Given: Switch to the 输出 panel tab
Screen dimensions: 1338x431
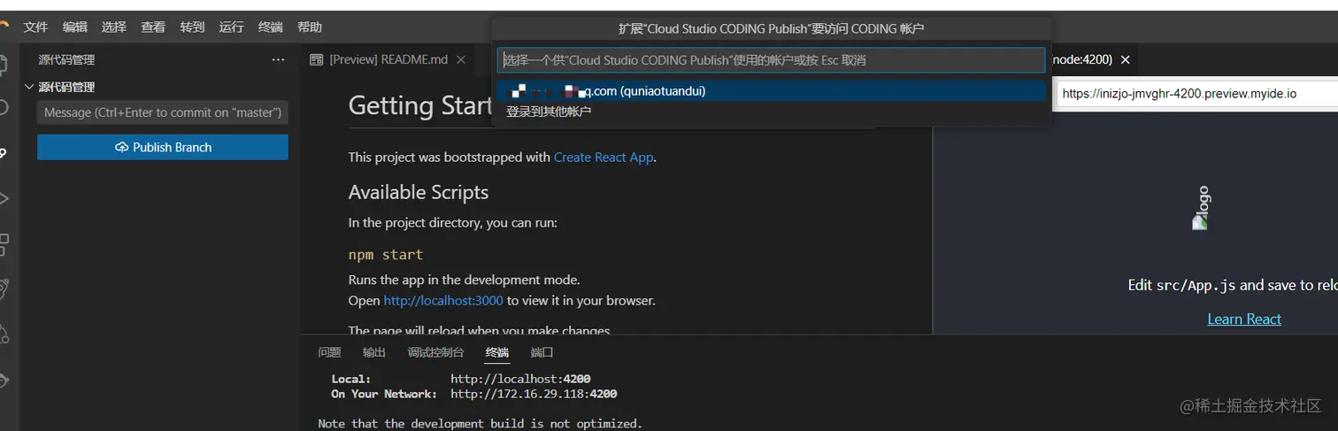Looking at the screenshot, I should (374, 352).
